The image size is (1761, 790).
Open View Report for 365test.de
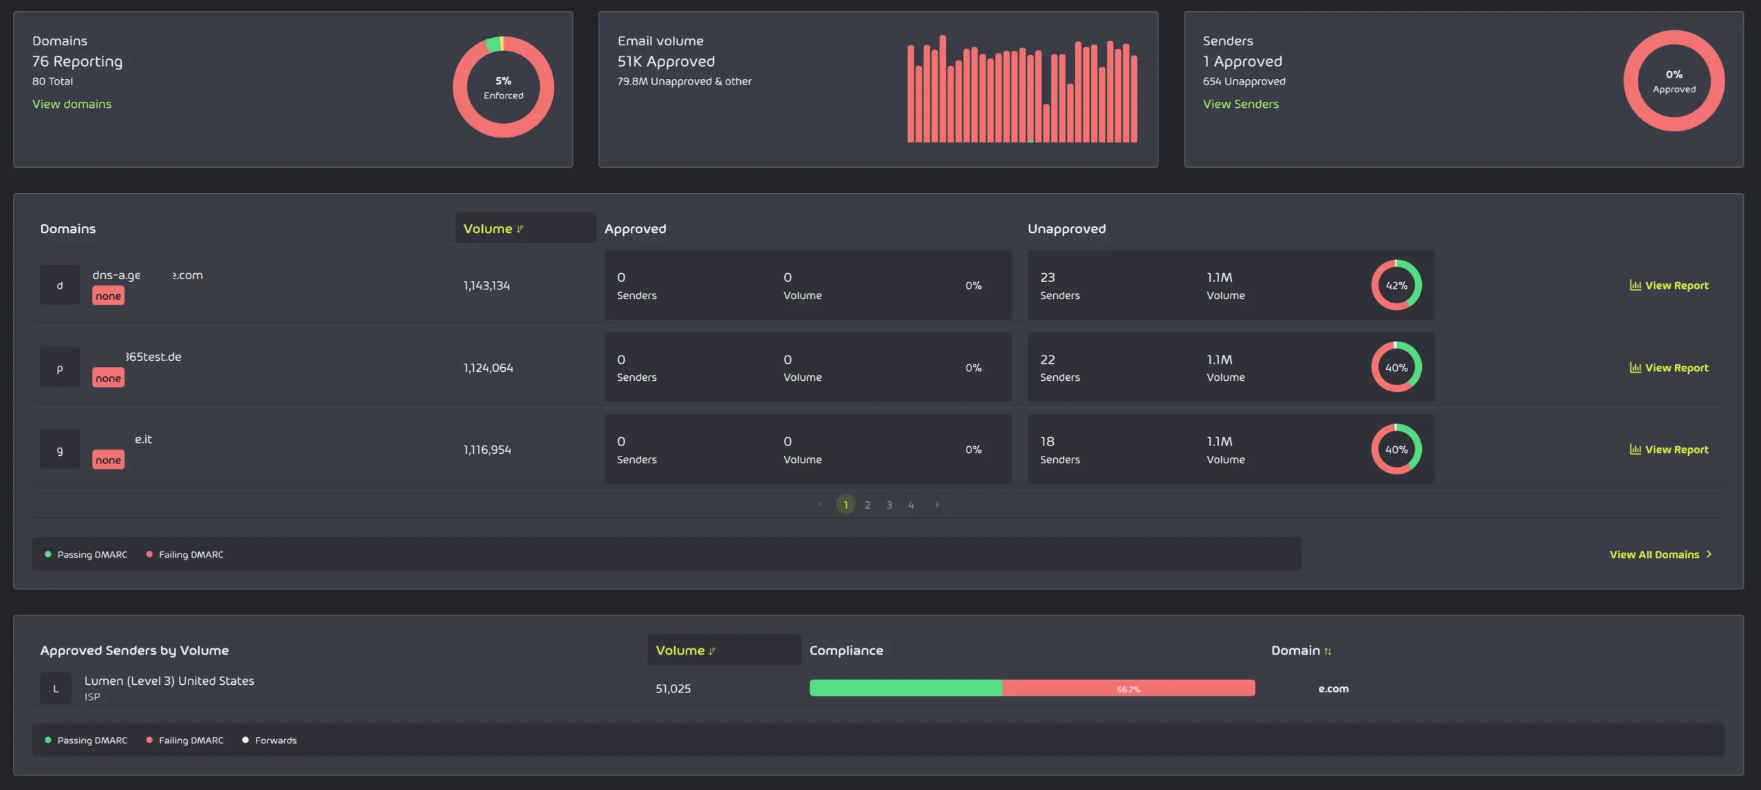[x=1669, y=368]
